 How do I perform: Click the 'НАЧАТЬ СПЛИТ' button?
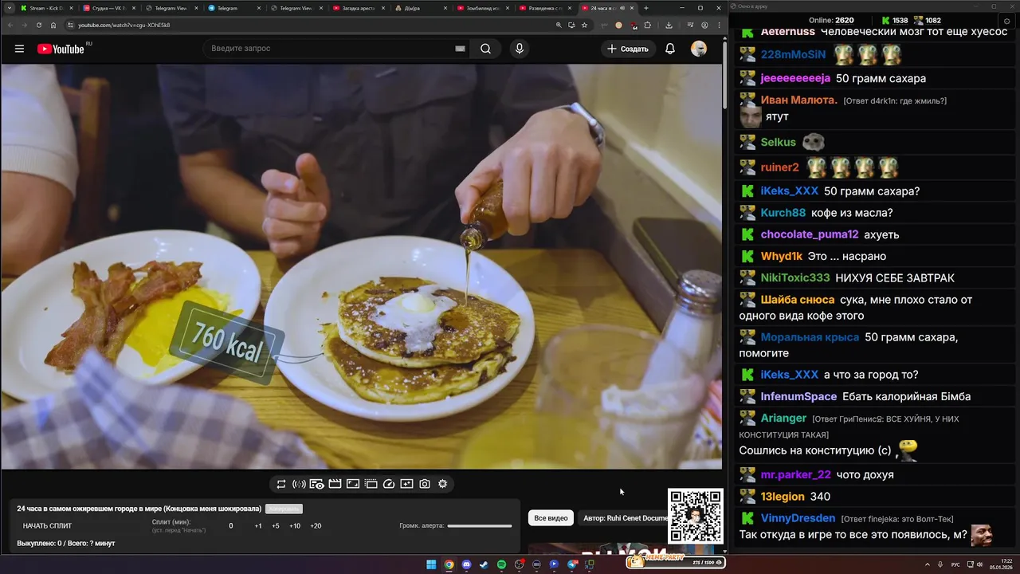point(47,526)
